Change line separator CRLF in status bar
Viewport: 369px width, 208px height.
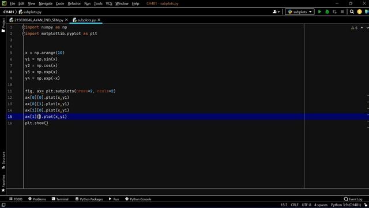click(295, 205)
